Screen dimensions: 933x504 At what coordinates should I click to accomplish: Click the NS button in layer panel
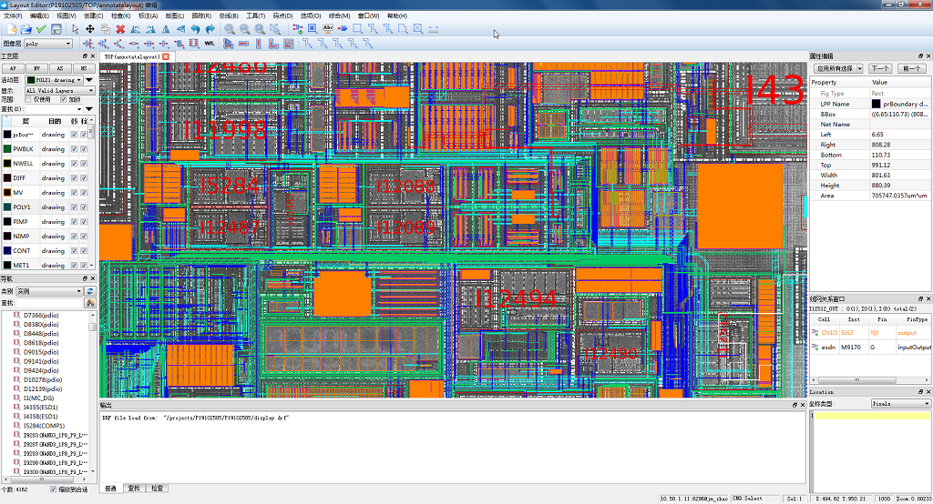(x=83, y=68)
